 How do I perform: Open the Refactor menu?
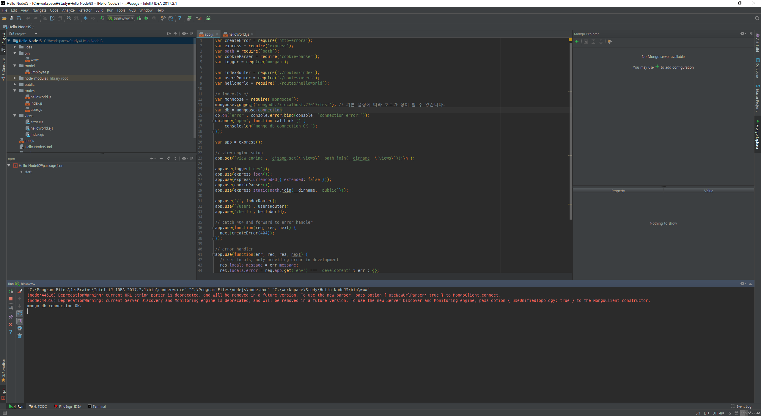[x=85, y=10]
